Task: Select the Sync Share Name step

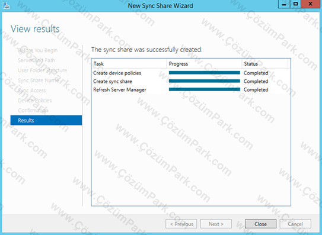Action: [38, 81]
